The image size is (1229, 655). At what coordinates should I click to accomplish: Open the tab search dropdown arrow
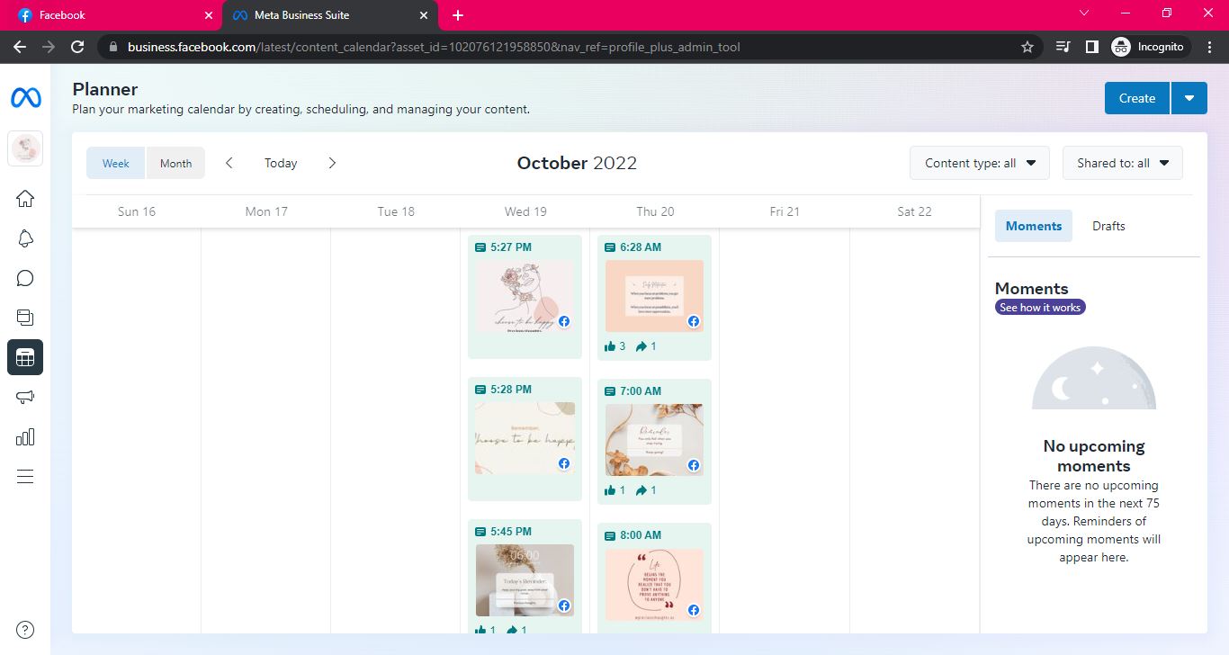pos(1084,13)
